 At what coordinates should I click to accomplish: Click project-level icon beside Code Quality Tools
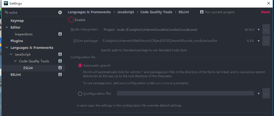coord(60,61)
